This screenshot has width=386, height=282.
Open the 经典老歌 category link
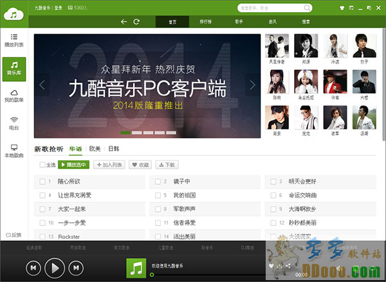click(x=34, y=247)
